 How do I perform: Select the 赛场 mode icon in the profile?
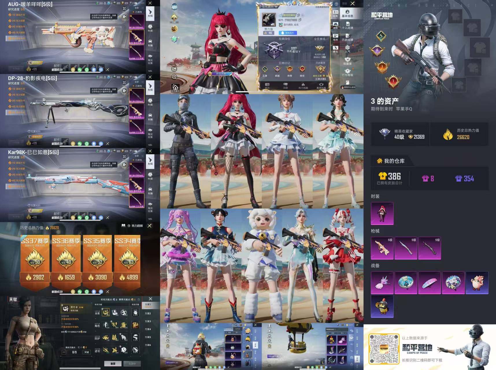[x=335, y=49]
